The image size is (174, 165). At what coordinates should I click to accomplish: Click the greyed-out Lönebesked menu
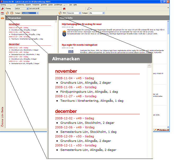(11, 5)
